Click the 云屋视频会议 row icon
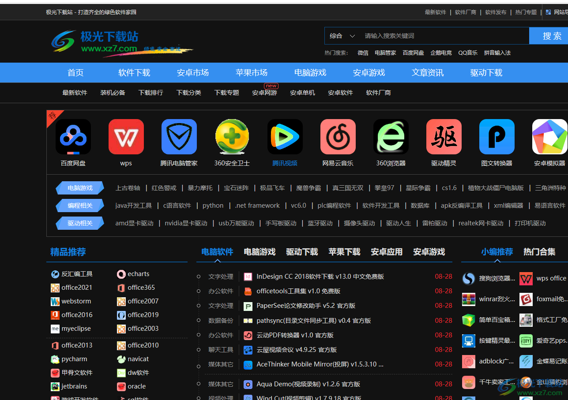The image size is (568, 400). coord(248,350)
